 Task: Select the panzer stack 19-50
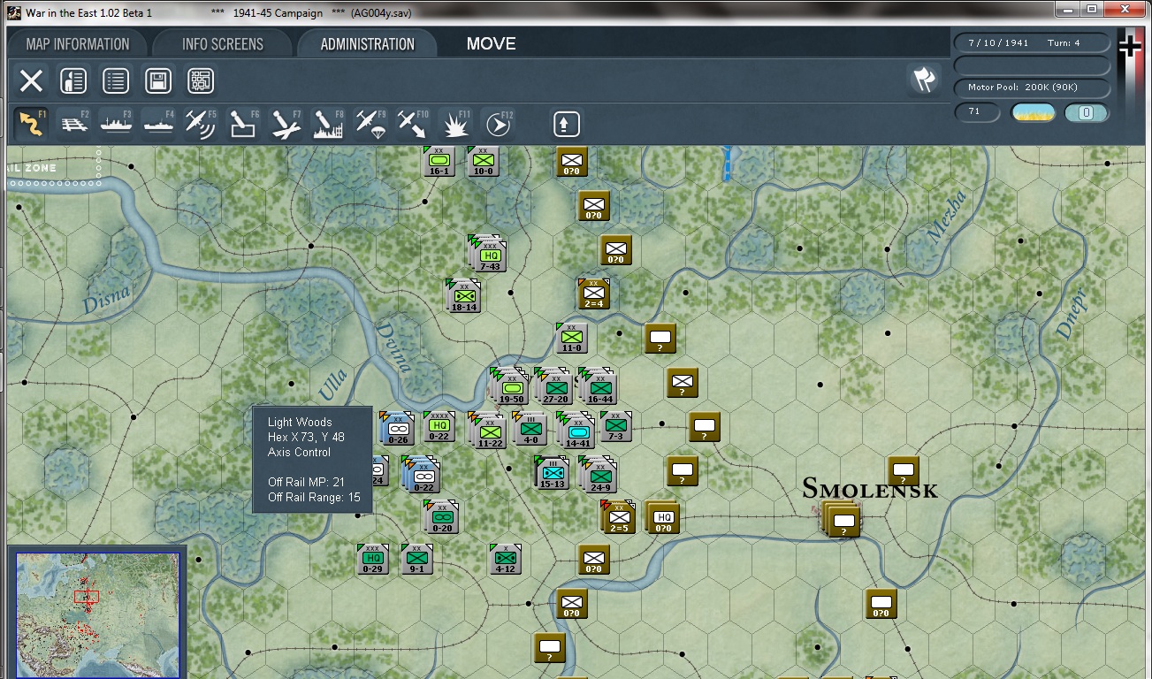510,387
